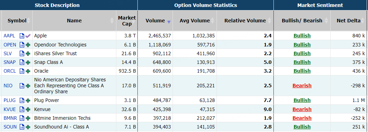Click the purple checkmark next to AAPL

point(28,36)
